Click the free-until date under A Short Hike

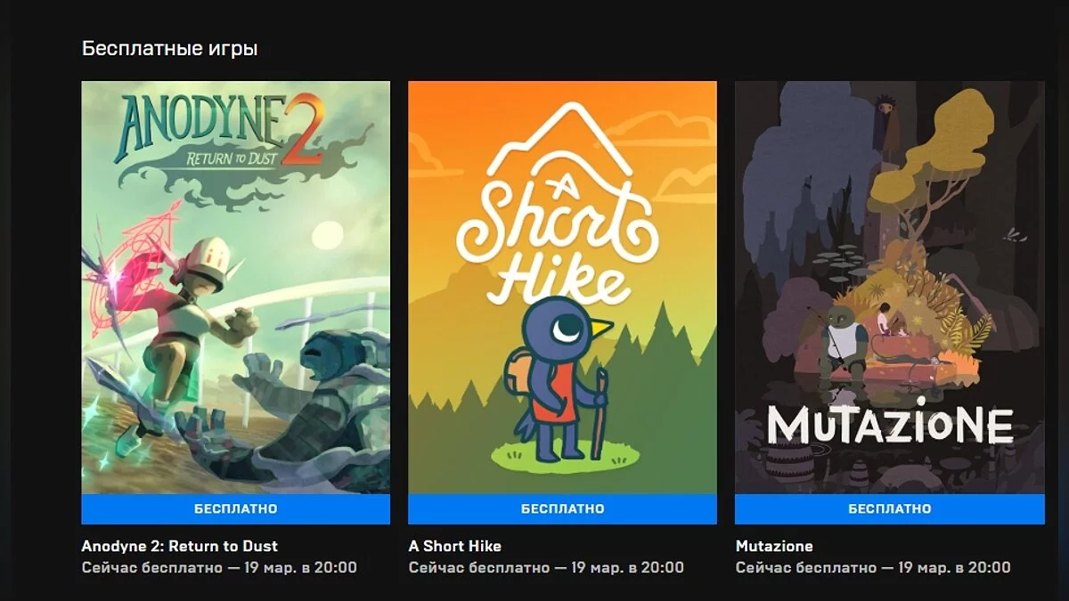[546, 567]
